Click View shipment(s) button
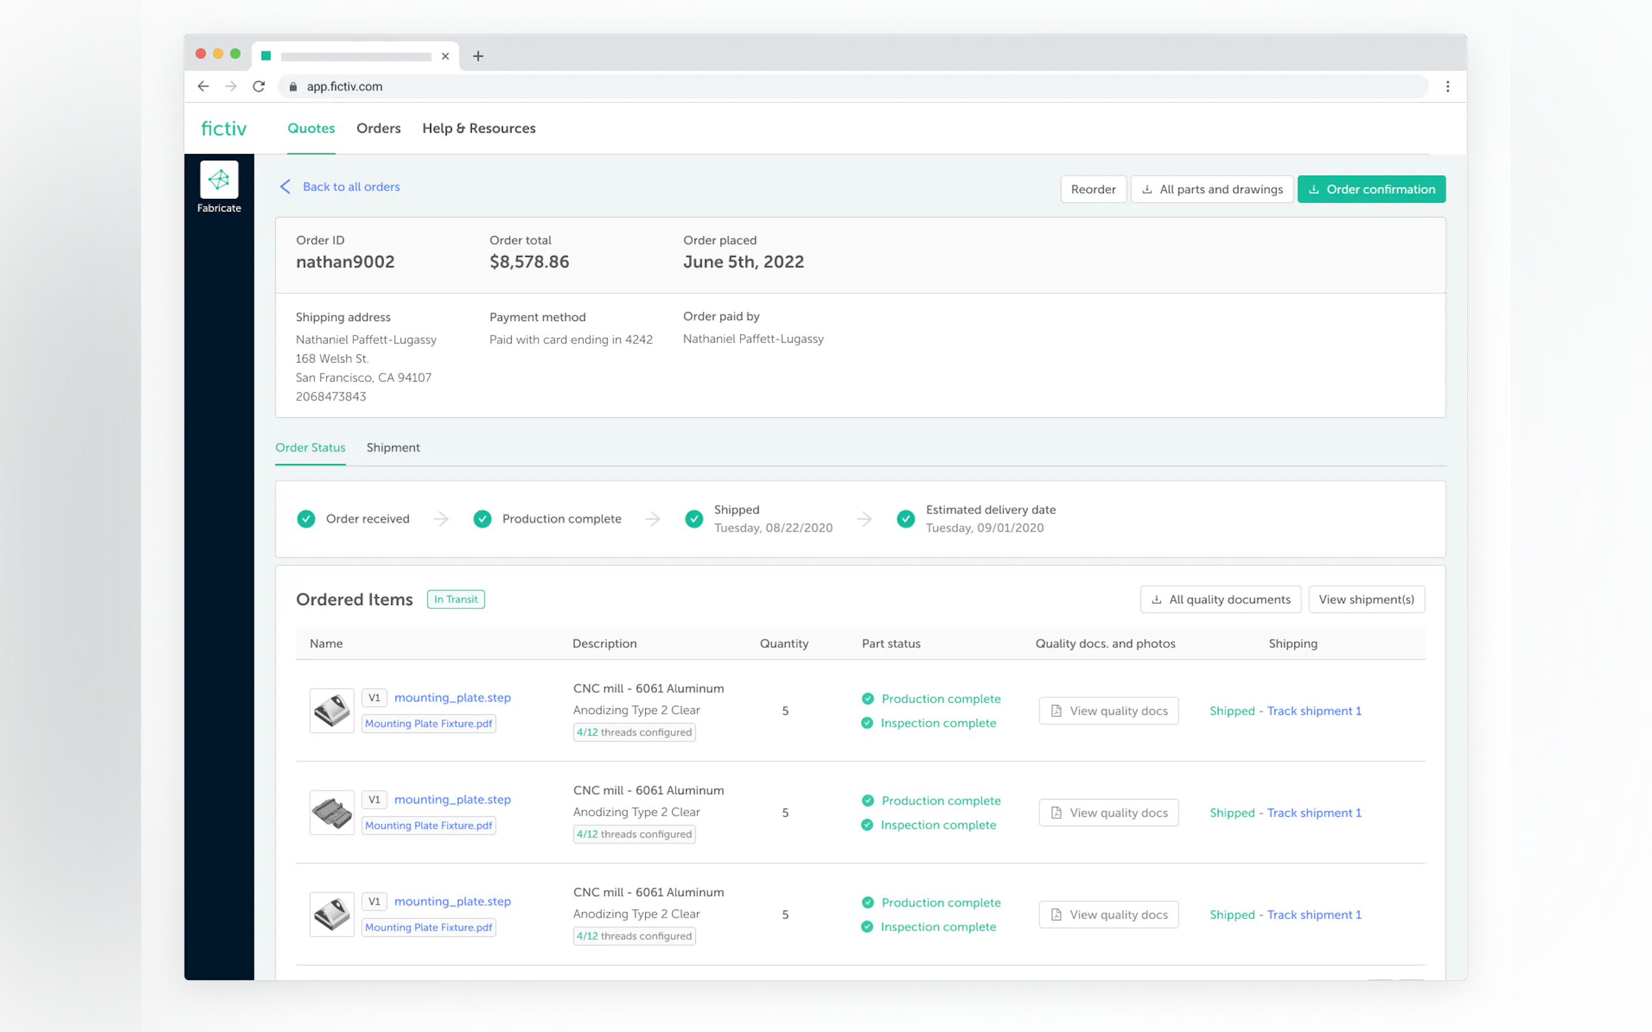 pyautogui.click(x=1366, y=599)
